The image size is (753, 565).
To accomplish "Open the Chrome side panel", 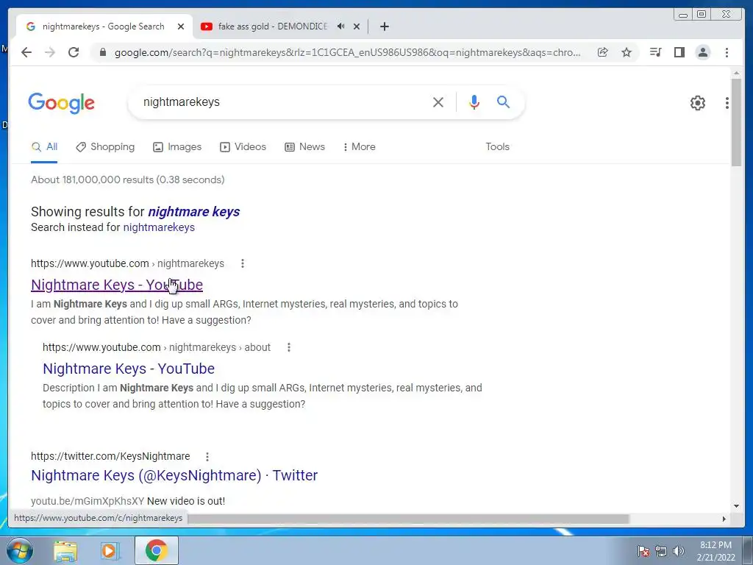I will [x=679, y=52].
